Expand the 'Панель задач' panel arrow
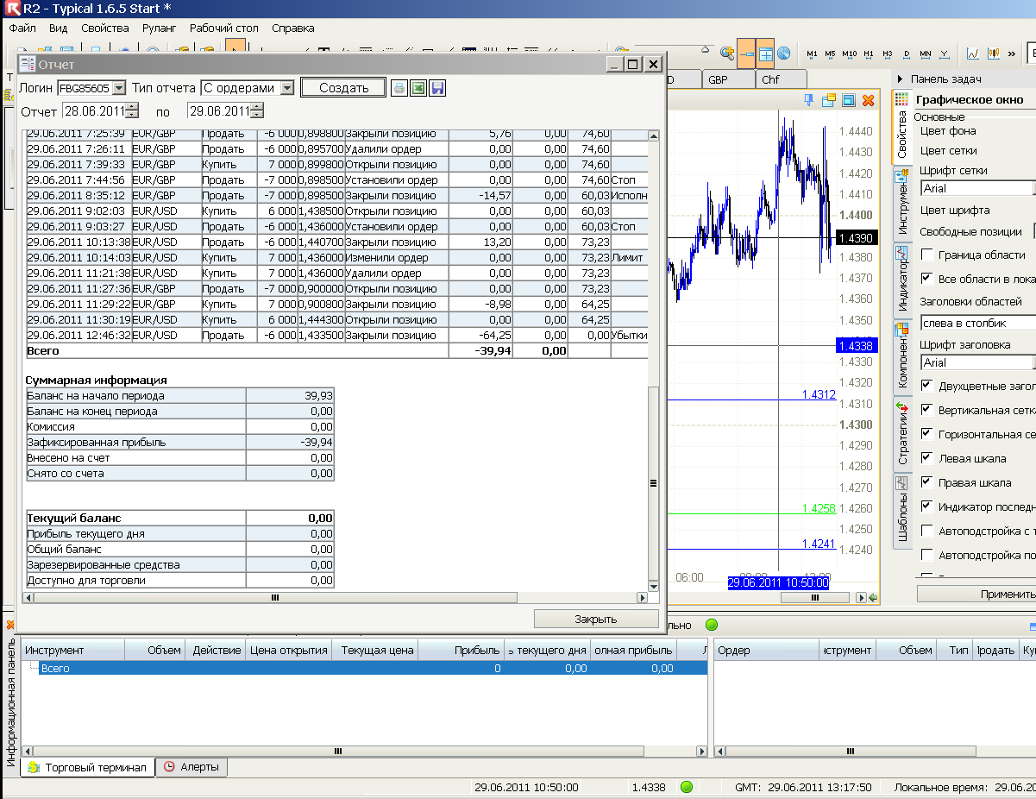 (x=901, y=79)
